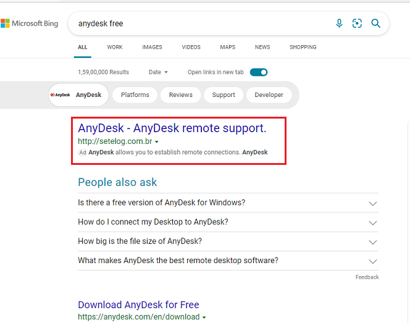Select the Shopping tab

(x=303, y=47)
